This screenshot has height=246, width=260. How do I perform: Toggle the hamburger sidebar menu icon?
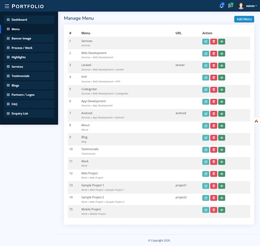pos(7,6)
